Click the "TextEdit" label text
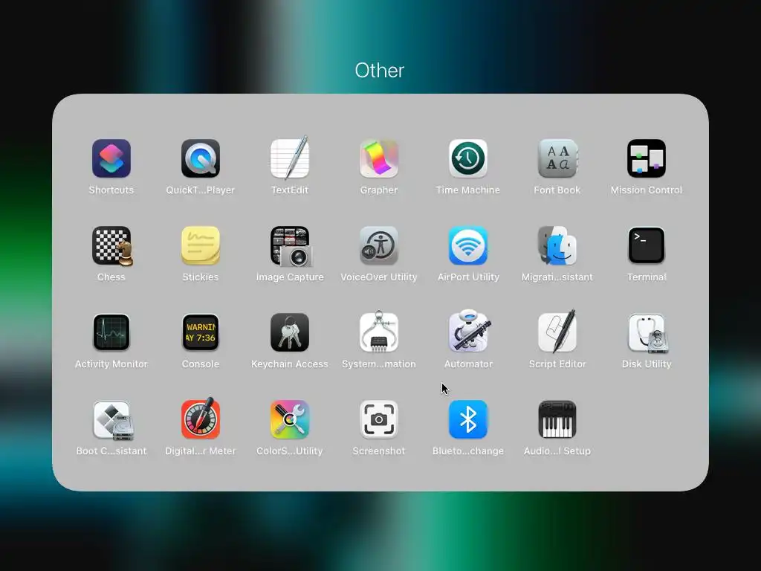This screenshot has height=571, width=761. coord(290,190)
